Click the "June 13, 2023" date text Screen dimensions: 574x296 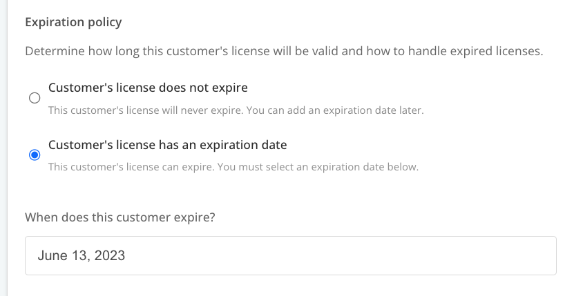[x=82, y=256]
